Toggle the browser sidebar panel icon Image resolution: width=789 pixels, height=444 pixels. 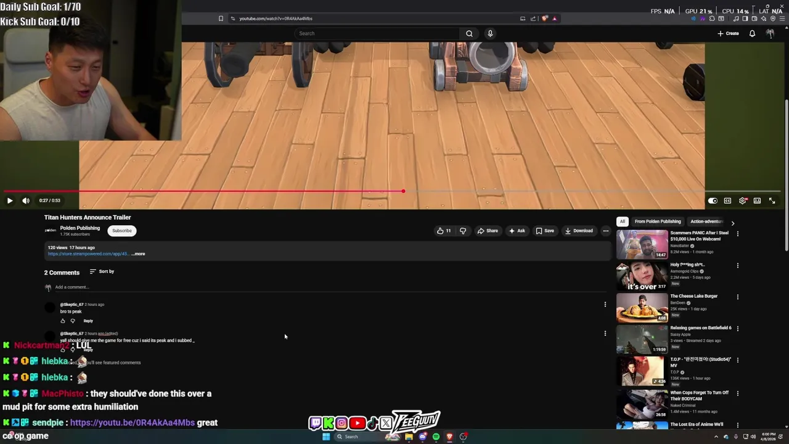[x=745, y=18]
